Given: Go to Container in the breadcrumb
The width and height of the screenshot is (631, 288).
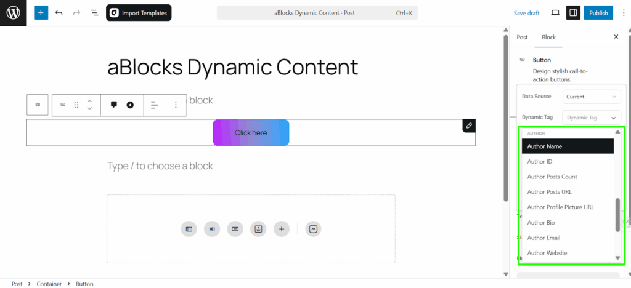Looking at the screenshot, I should coord(49,284).
